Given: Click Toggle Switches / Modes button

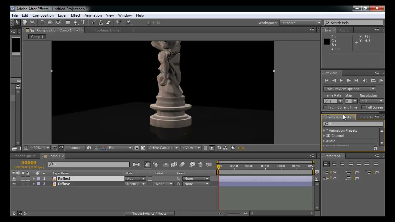Looking at the screenshot, I should [x=149, y=213].
